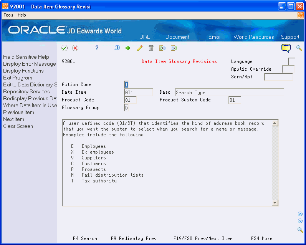Click the page down circle arrow icon
Viewport: 306px width, 245px height.
pyautogui.click(x=300, y=221)
